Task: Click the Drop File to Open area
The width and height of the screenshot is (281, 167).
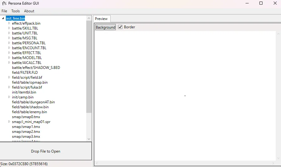Action: [x=46, y=151]
